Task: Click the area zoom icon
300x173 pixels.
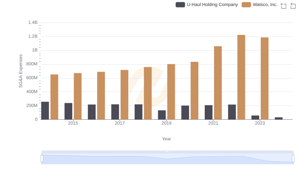Action: point(283,6)
